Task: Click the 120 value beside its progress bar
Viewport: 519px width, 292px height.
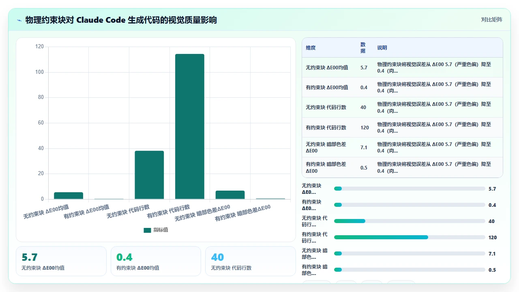Action: (x=493, y=237)
